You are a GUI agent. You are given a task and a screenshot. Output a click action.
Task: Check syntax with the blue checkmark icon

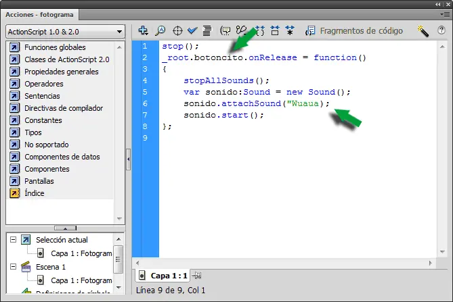pos(192,30)
